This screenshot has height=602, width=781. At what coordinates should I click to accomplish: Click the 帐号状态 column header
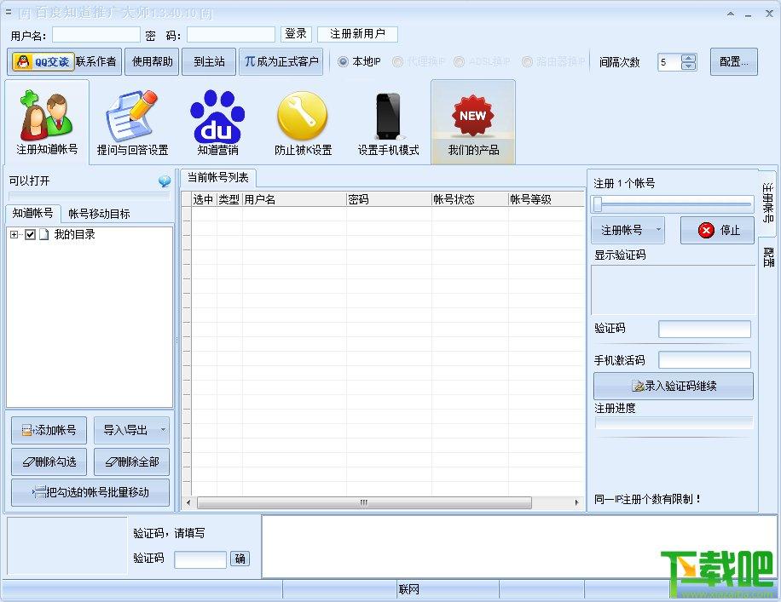tap(469, 199)
